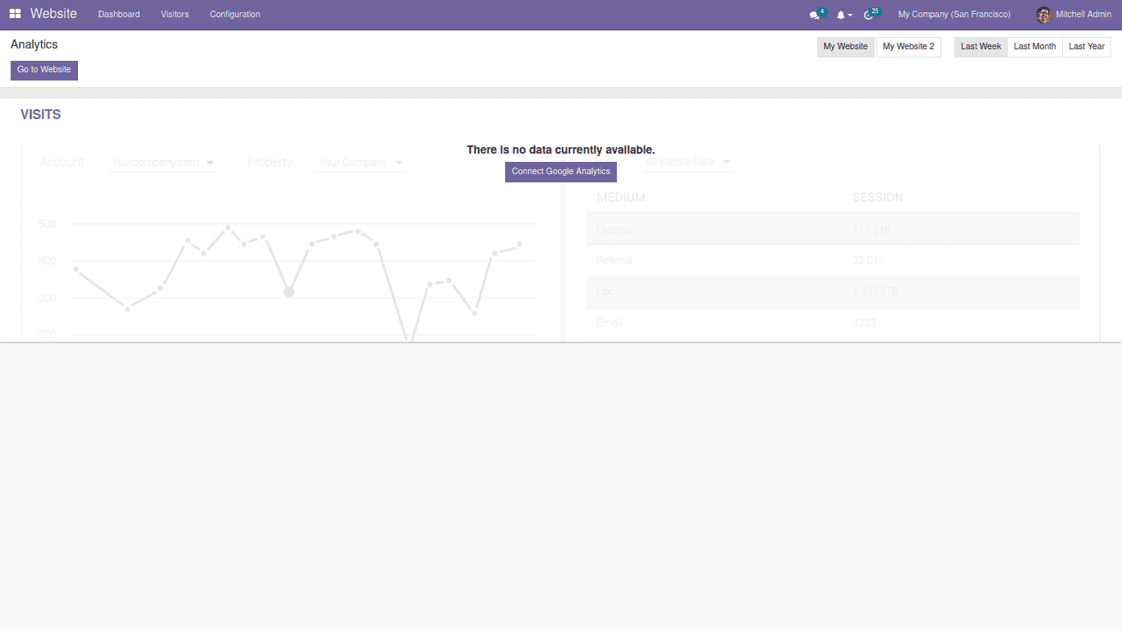1122x631 pixels.
Task: Open the Visitors menu
Action: tap(175, 15)
